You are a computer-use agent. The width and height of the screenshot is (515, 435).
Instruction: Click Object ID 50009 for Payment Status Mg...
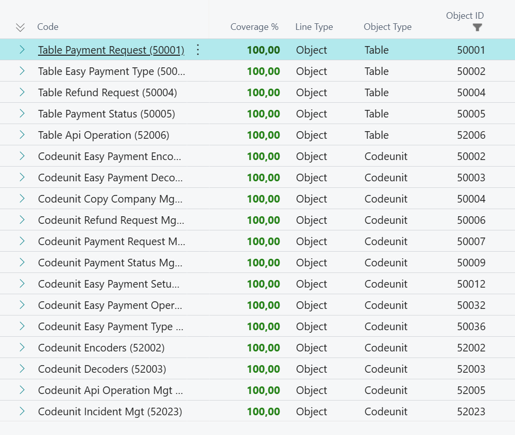[x=471, y=263]
